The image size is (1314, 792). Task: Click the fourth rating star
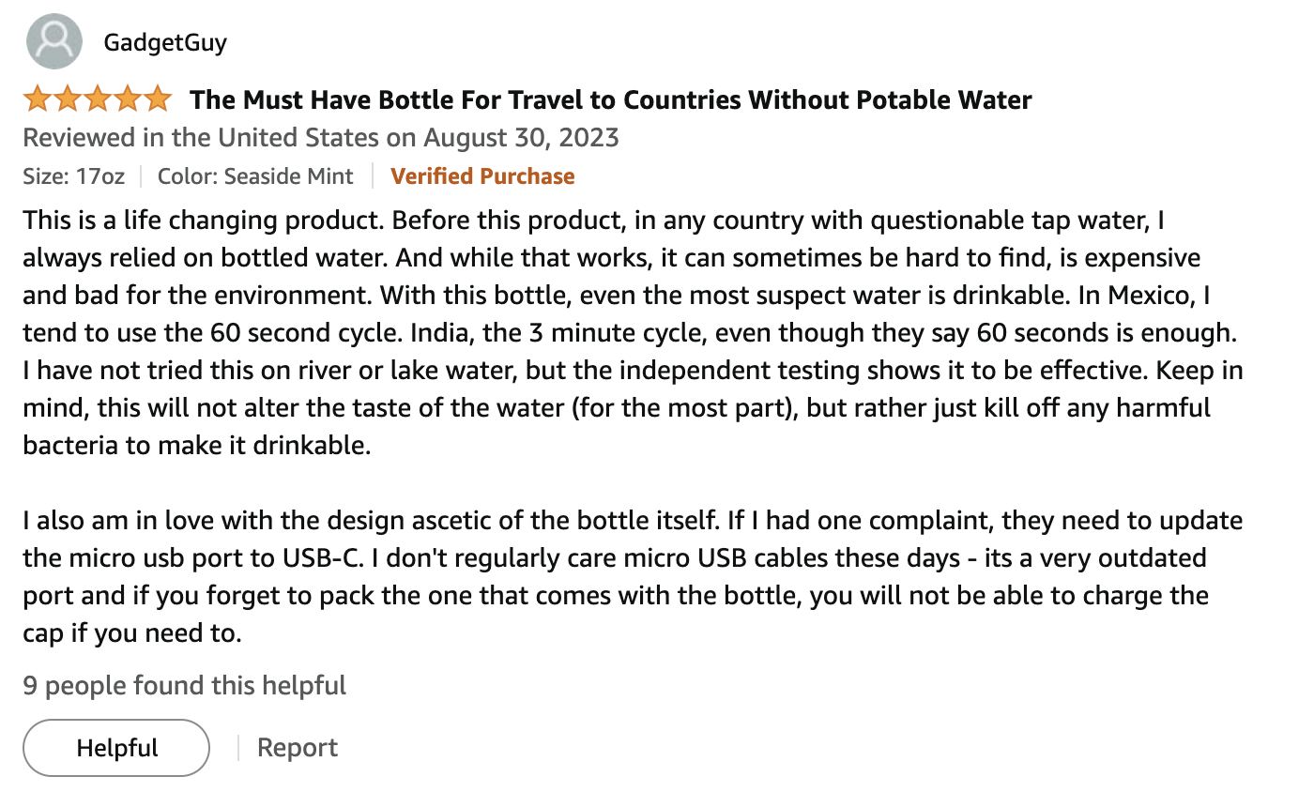127,99
